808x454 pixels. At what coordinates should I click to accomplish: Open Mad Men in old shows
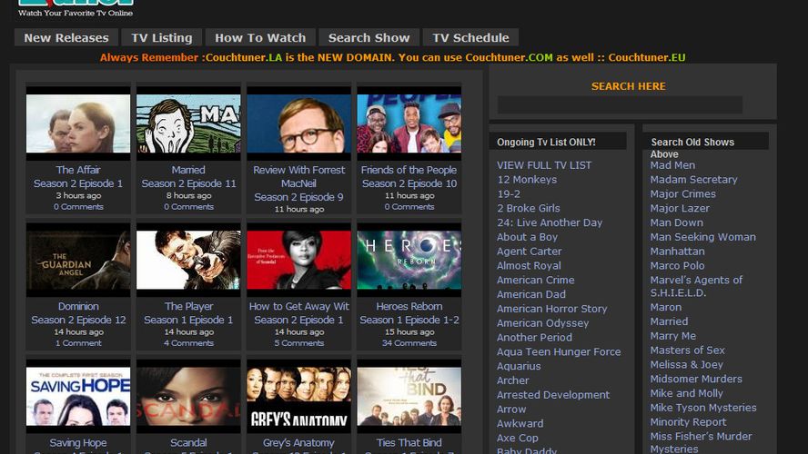click(x=672, y=165)
